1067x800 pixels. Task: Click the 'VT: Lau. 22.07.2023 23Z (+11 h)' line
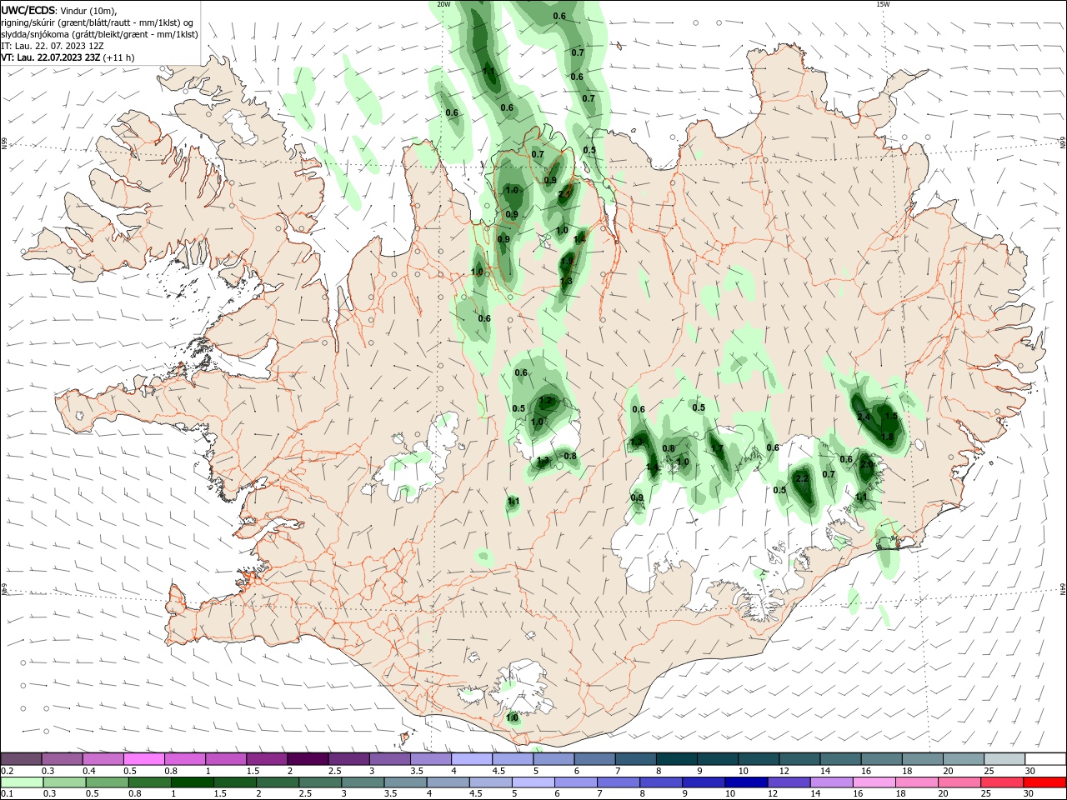[68, 58]
